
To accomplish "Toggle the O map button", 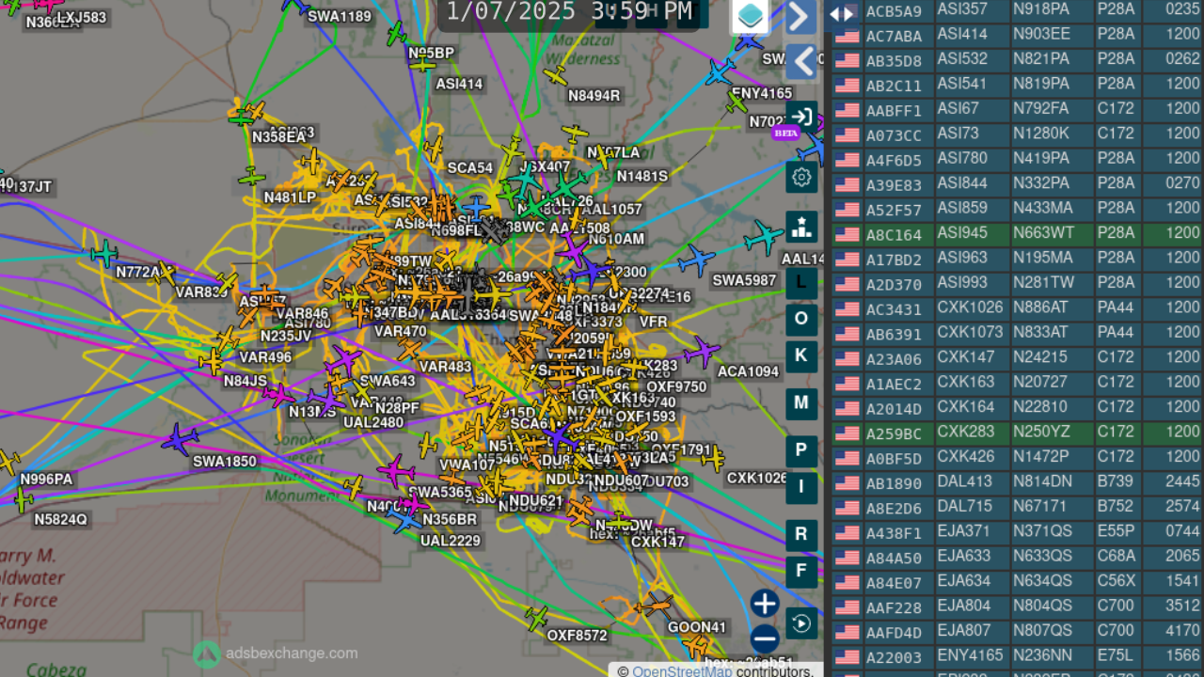I will [801, 319].
